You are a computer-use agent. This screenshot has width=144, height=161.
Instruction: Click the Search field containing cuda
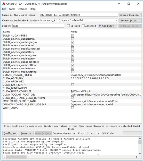[x=38, y=26]
